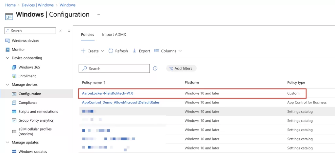Click the Refresh button
Viewport: 335px width, 153px height.
pyautogui.click(x=118, y=51)
